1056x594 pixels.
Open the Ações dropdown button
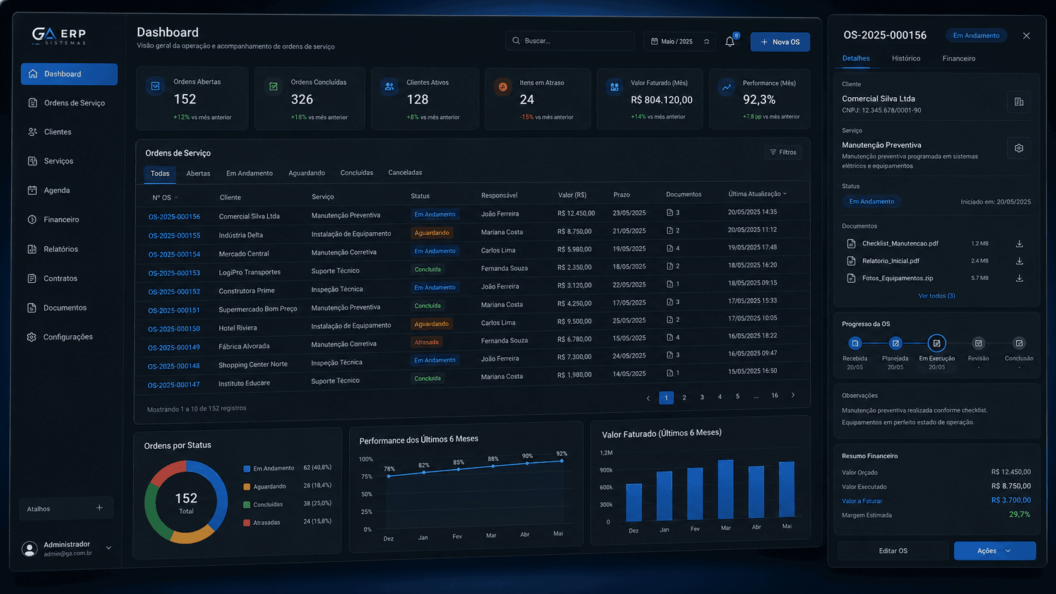coord(995,550)
